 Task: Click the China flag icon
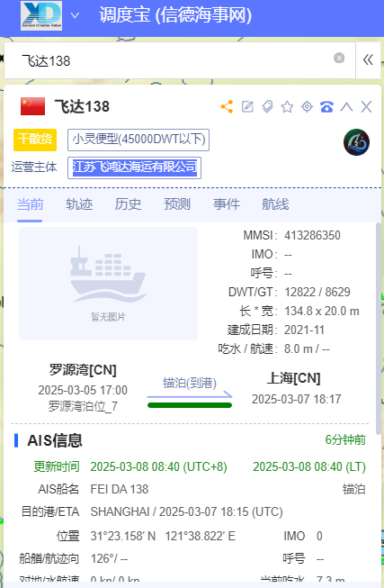tap(33, 106)
